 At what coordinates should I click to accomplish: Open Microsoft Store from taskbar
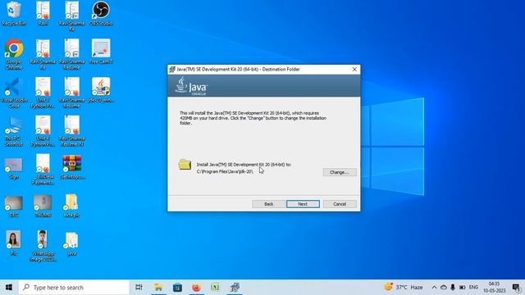[177, 288]
